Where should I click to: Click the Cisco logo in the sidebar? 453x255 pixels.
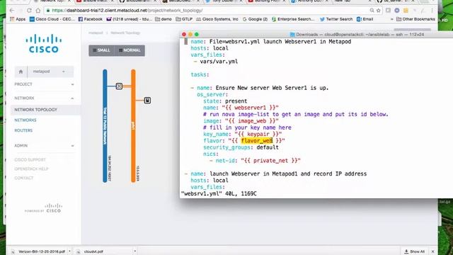[x=44, y=43]
